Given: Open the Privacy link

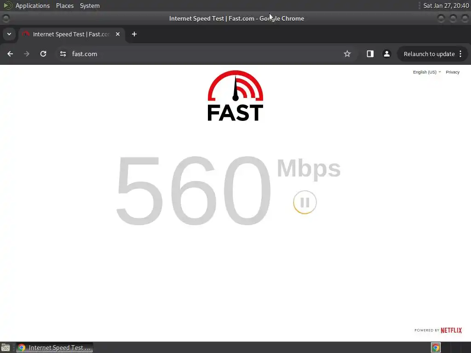Looking at the screenshot, I should 453,72.
